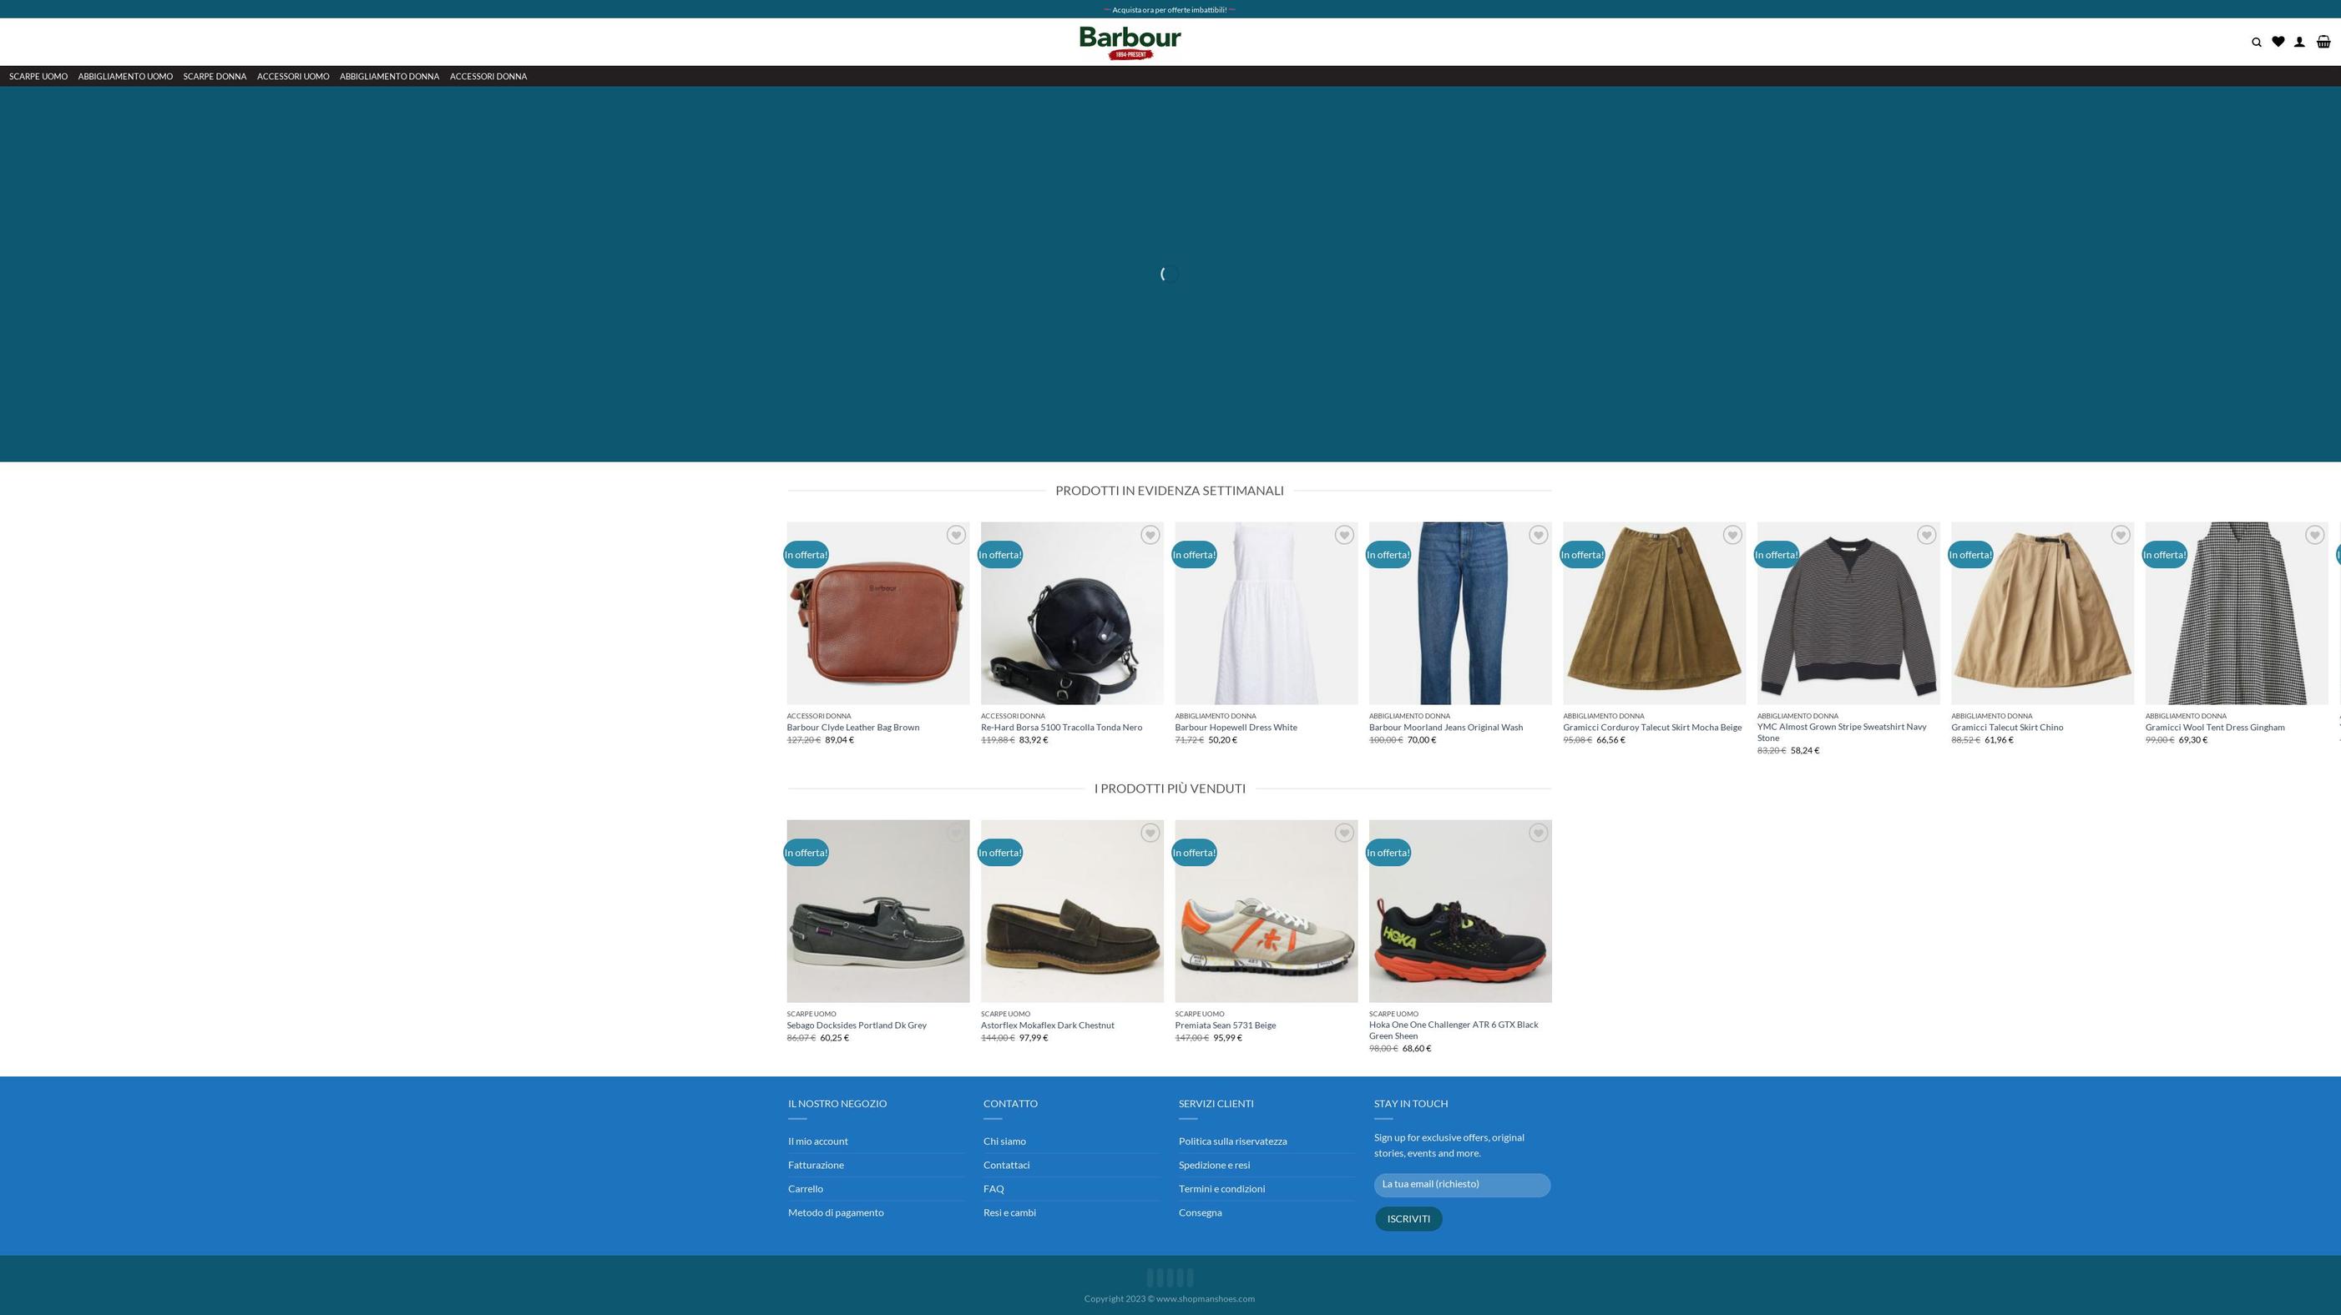The height and width of the screenshot is (1315, 2341).
Task: Open Carrello footer link
Action: pyautogui.click(x=805, y=1189)
